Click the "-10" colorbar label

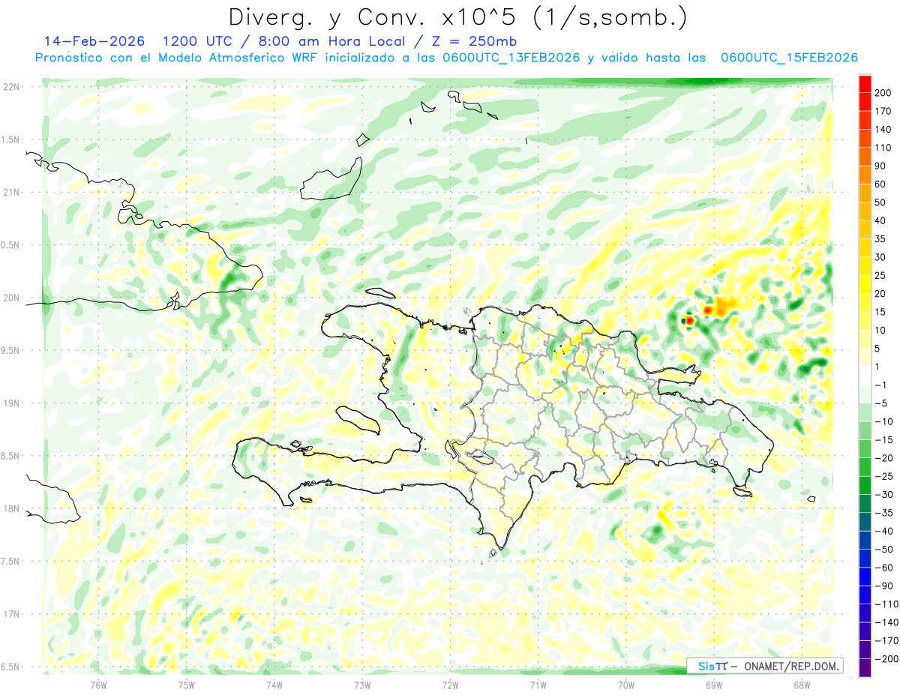[885, 421]
